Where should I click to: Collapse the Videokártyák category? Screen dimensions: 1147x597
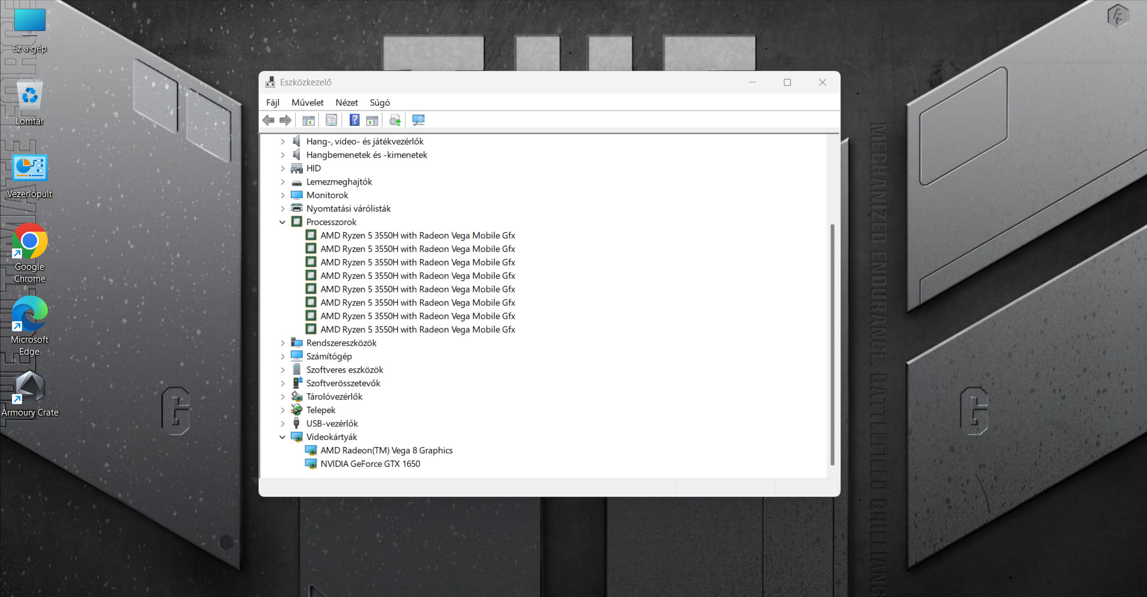[283, 437]
